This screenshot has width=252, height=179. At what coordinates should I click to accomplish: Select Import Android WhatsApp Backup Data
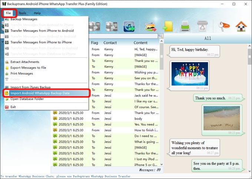tap(46, 93)
